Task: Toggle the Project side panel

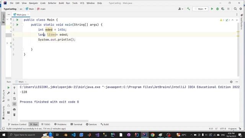Action: (x=3, y=18)
